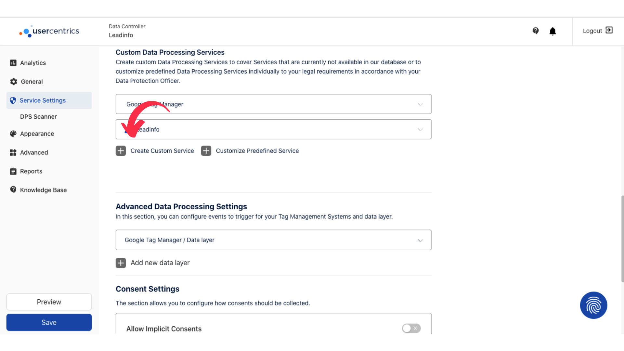624x351 pixels.
Task: Expand Google Tag Manager / Data layer chevron
Action: (420, 240)
